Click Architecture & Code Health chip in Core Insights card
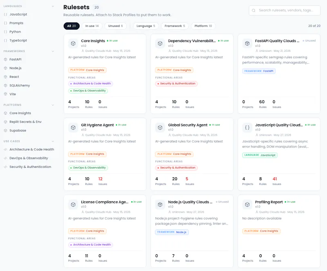The height and width of the screenshot is (271, 327). 90,84
